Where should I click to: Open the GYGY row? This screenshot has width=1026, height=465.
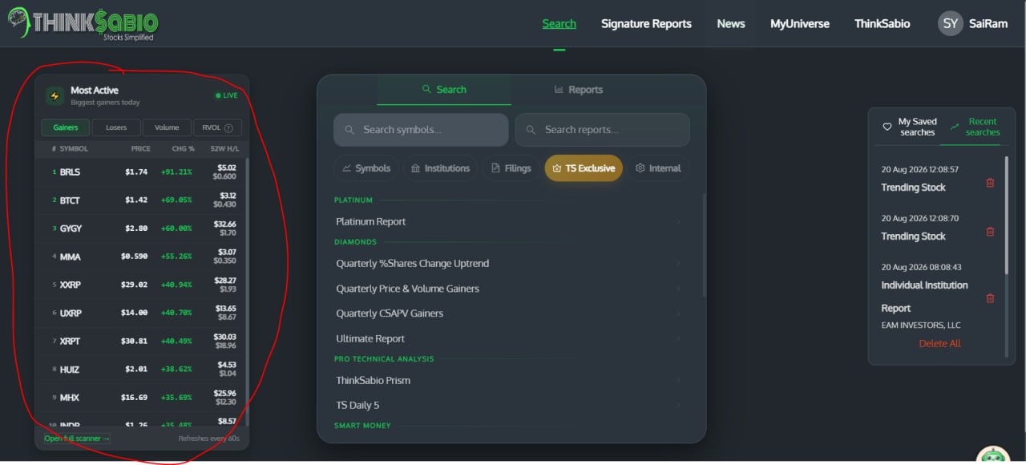coord(141,228)
